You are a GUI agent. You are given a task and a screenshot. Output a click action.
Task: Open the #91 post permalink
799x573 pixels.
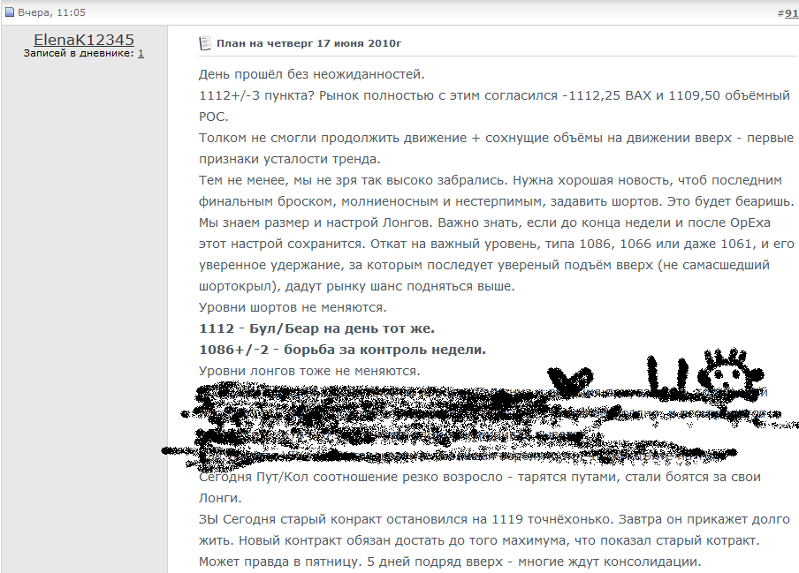point(788,14)
